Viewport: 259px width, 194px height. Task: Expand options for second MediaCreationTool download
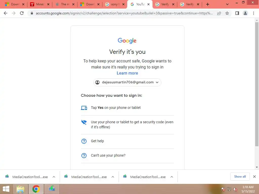(x=113, y=177)
